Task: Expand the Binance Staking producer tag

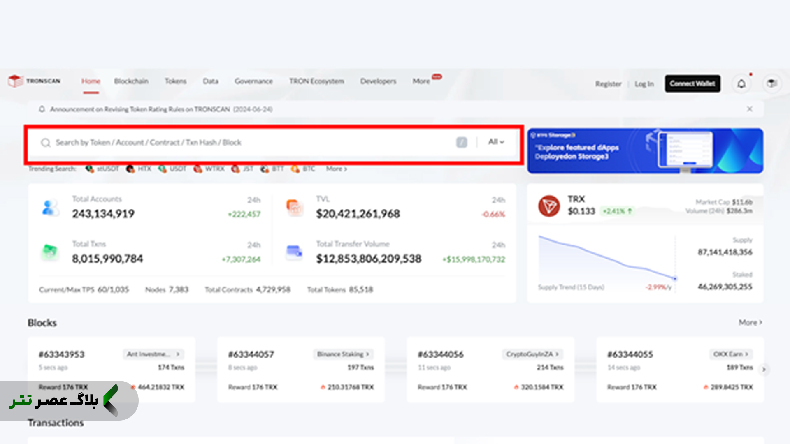Action: coord(343,354)
